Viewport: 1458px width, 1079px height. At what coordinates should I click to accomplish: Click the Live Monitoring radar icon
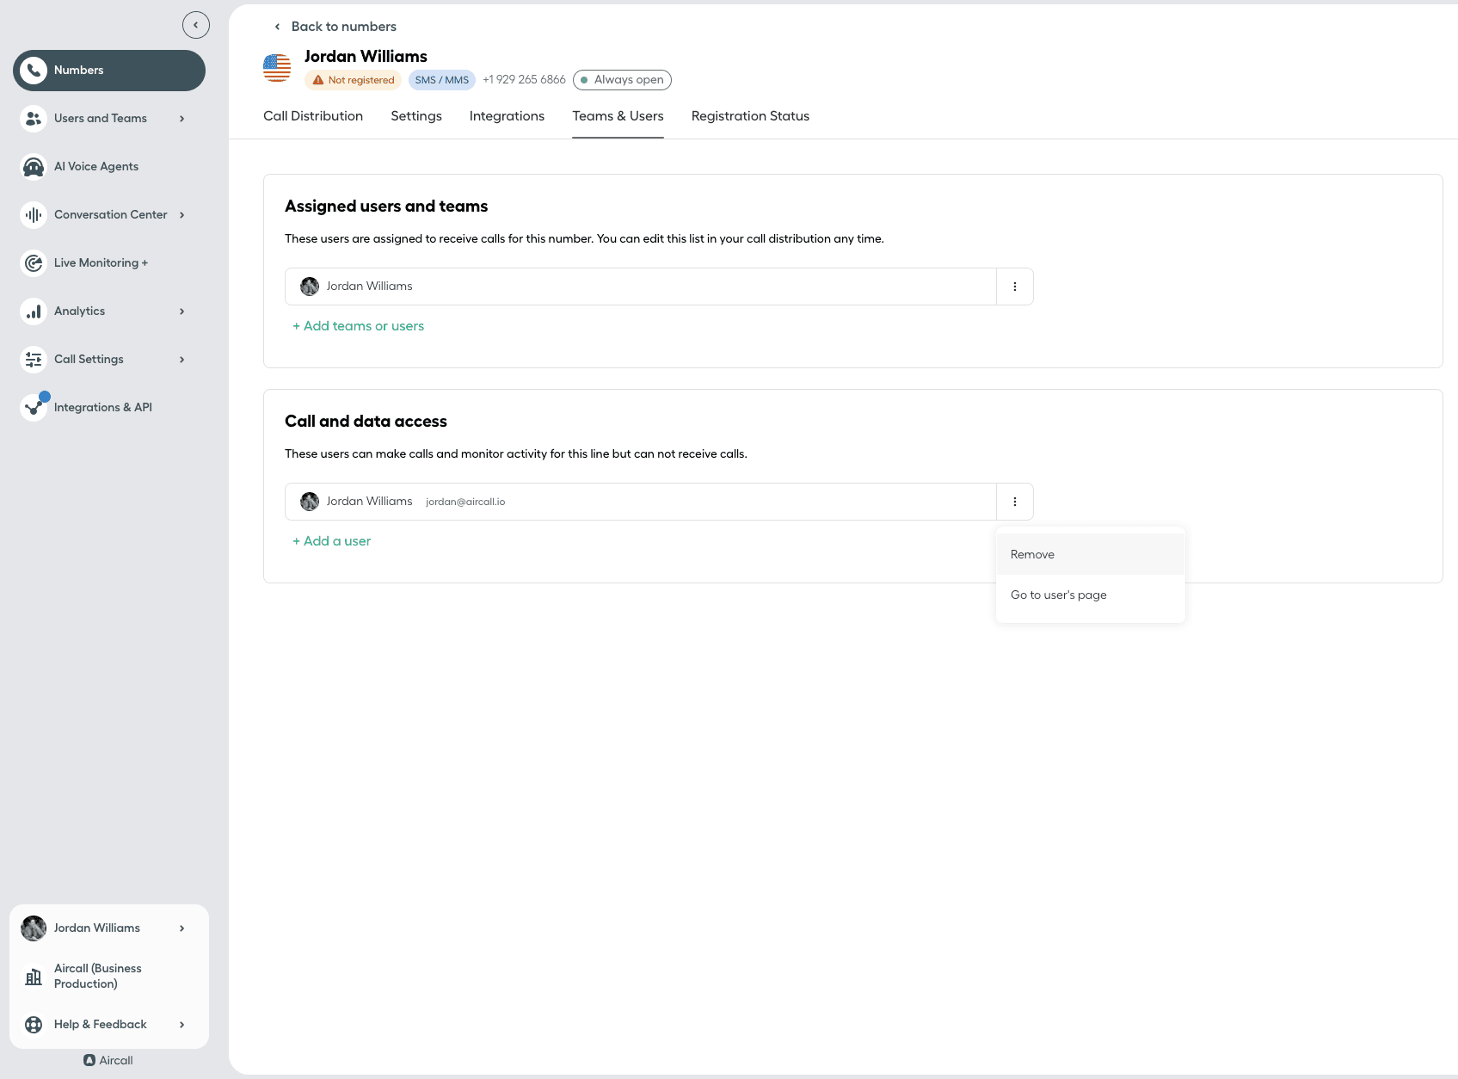click(x=34, y=263)
